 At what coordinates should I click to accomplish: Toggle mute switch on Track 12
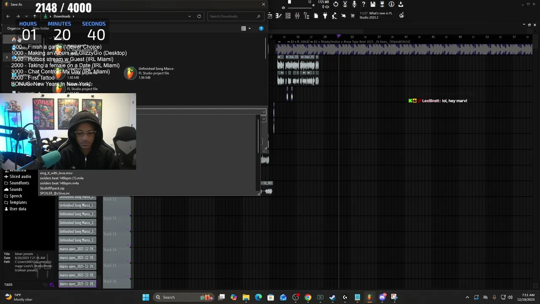(x=128, y=229)
